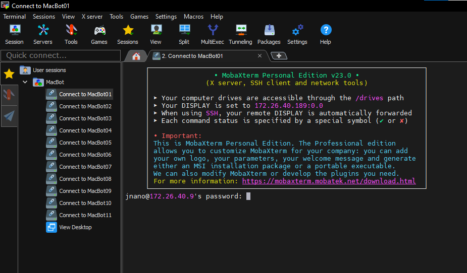Click the Packages toolbar icon

coord(269,30)
